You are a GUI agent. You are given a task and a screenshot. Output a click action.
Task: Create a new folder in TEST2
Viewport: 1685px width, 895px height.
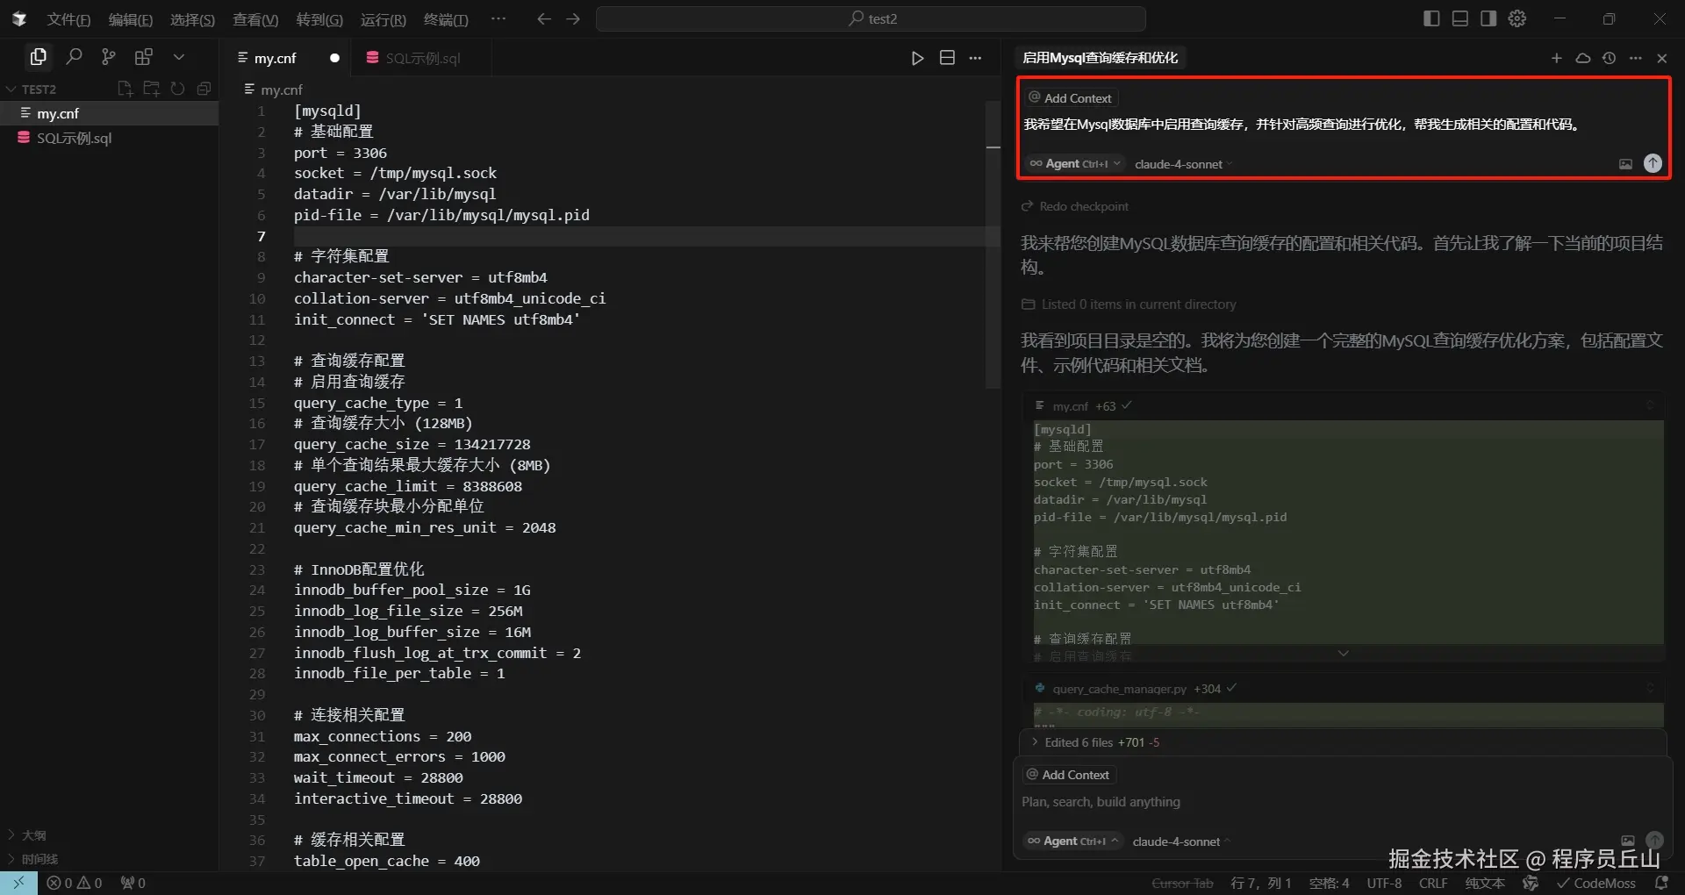tap(152, 89)
